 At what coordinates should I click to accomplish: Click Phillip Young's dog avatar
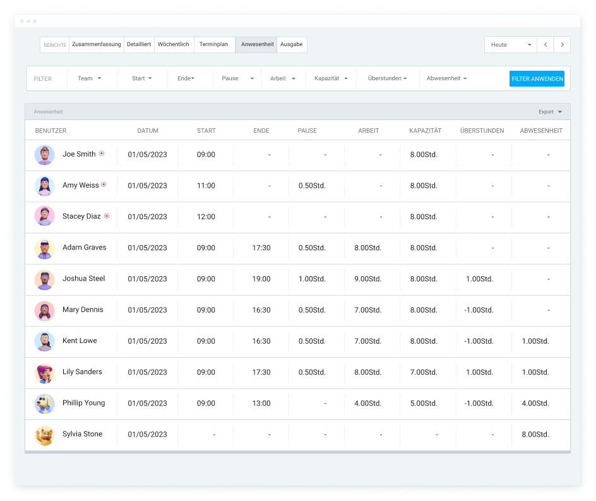[x=44, y=404]
